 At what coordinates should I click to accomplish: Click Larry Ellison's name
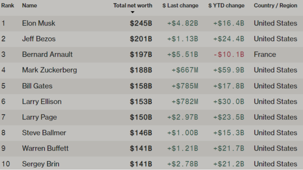(42, 102)
